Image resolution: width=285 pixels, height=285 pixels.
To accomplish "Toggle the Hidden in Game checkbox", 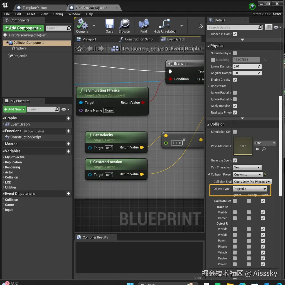I will [x=235, y=34].
